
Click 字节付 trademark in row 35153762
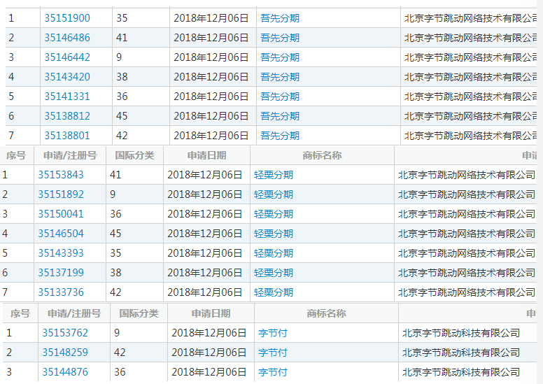coord(273,333)
